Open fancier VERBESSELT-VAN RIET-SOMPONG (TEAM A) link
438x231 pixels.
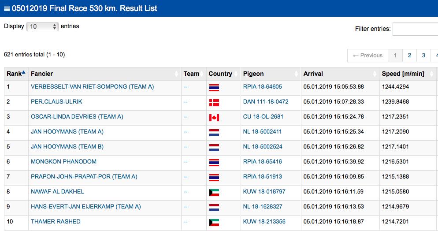[92, 87]
